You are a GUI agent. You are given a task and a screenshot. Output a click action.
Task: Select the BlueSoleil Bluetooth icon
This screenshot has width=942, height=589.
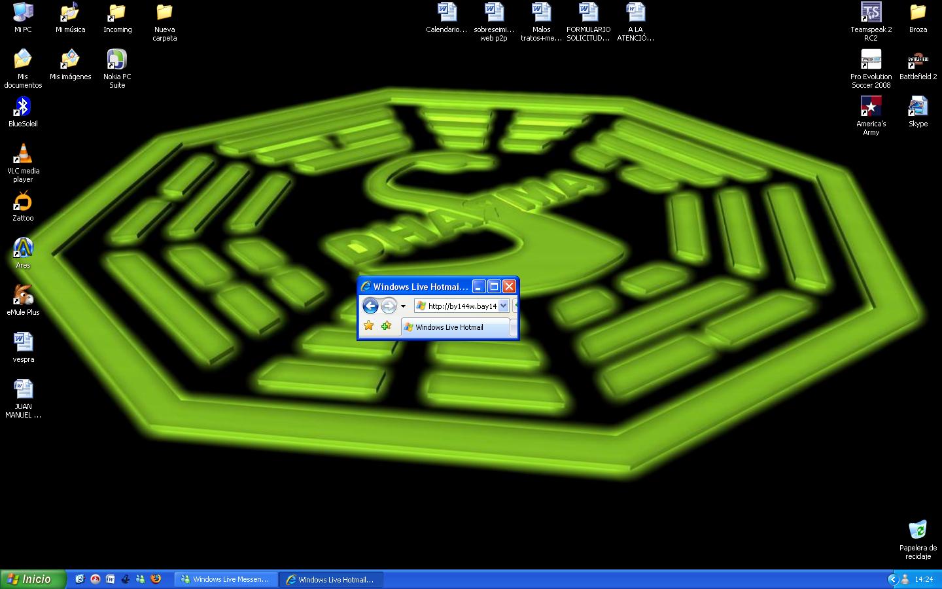point(23,107)
